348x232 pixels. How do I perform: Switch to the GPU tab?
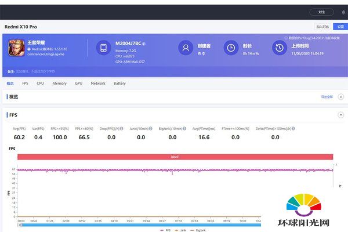coord(78,84)
